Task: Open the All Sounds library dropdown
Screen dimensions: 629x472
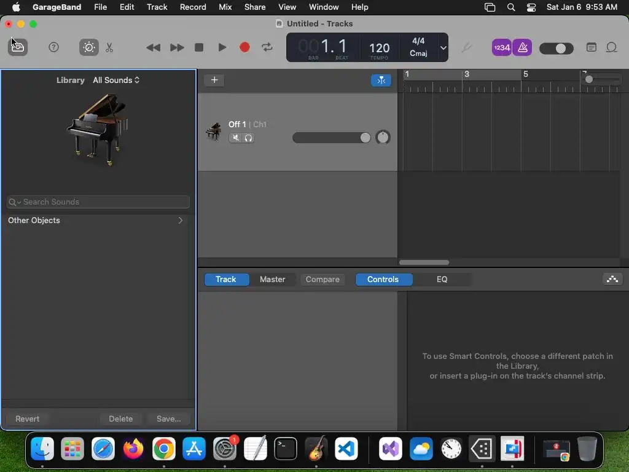Action: click(x=116, y=81)
